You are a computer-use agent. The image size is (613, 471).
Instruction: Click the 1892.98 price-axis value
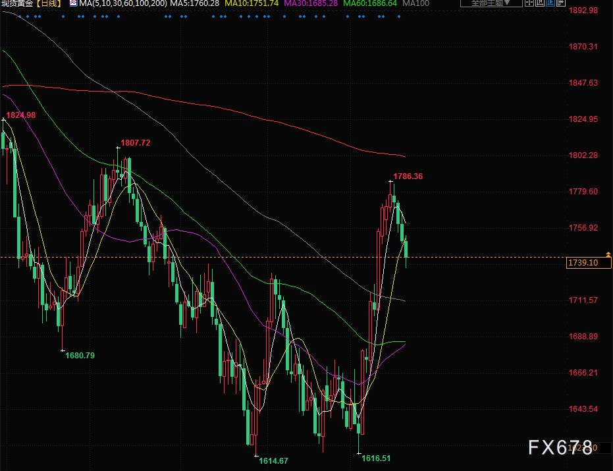pyautogui.click(x=583, y=11)
